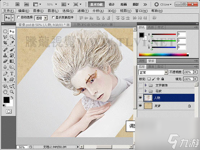Expand the 文字装饰 layer group
The image size is (200, 150).
tap(145, 85)
